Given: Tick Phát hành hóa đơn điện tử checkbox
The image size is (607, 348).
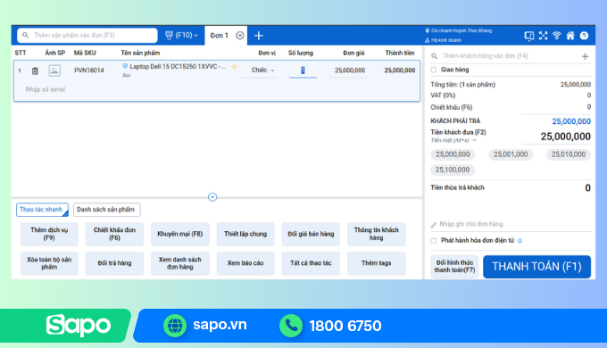Looking at the screenshot, I should coord(434,241).
